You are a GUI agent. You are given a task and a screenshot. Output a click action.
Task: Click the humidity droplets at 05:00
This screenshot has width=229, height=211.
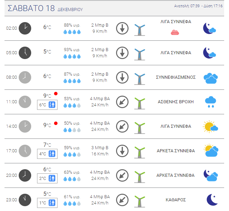(72, 56)
